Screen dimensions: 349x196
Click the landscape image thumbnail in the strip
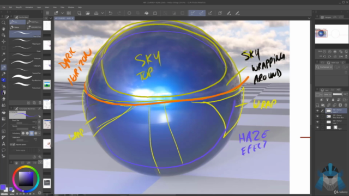click(47, 85)
